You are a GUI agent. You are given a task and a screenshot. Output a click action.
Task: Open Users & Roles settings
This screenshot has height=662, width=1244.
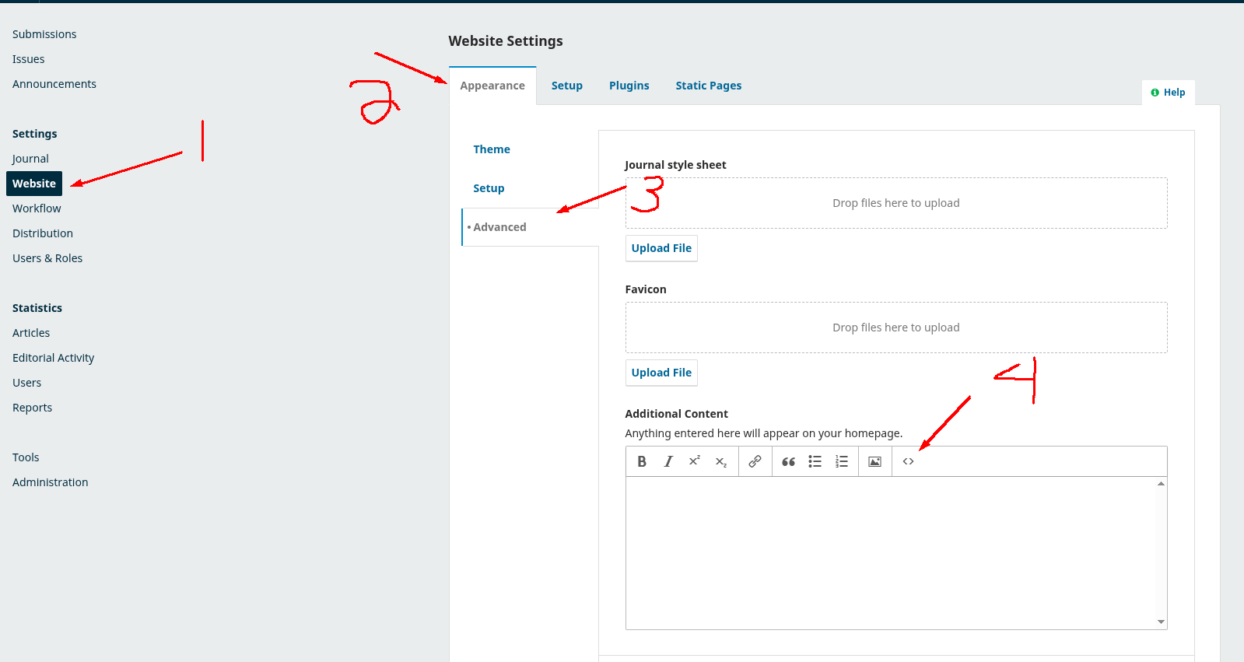(47, 258)
